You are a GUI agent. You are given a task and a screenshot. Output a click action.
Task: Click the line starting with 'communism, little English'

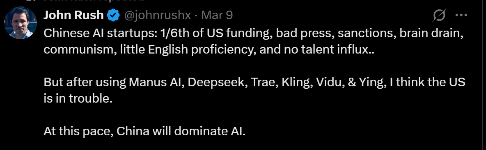pyautogui.click(x=209, y=50)
